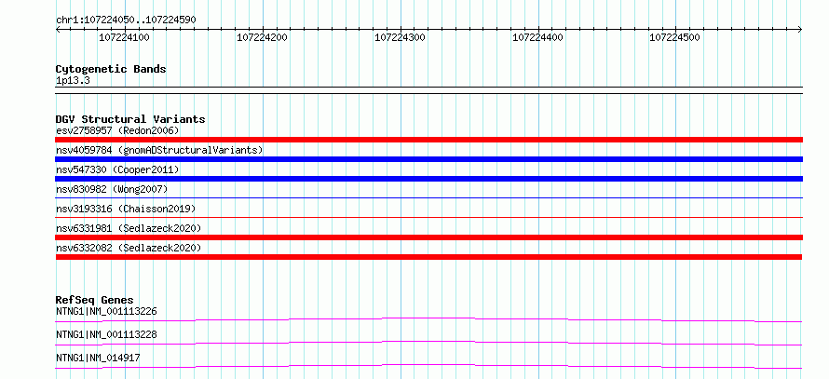This screenshot has height=379, width=829.
Task: Click the black cytogenetic band line
Action: tap(428, 90)
